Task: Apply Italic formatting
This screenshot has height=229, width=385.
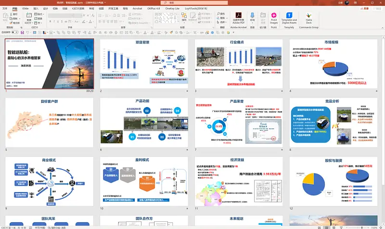Action: pos(54,22)
